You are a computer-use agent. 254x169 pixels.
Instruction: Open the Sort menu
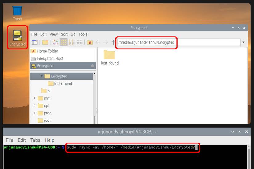tap(64, 34)
